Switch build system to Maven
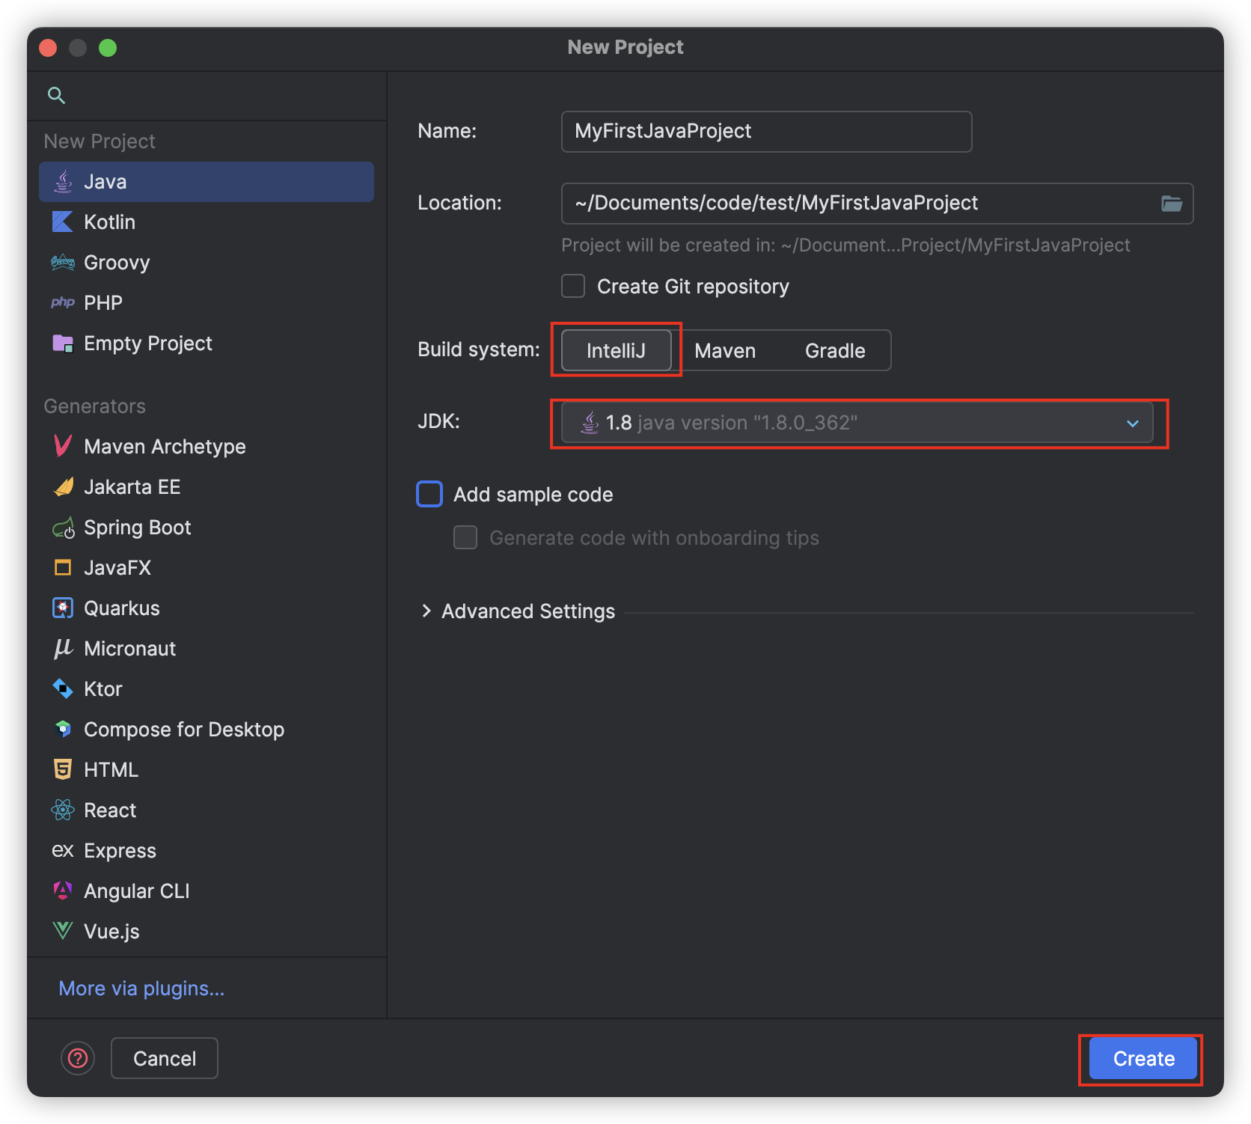 coord(724,351)
